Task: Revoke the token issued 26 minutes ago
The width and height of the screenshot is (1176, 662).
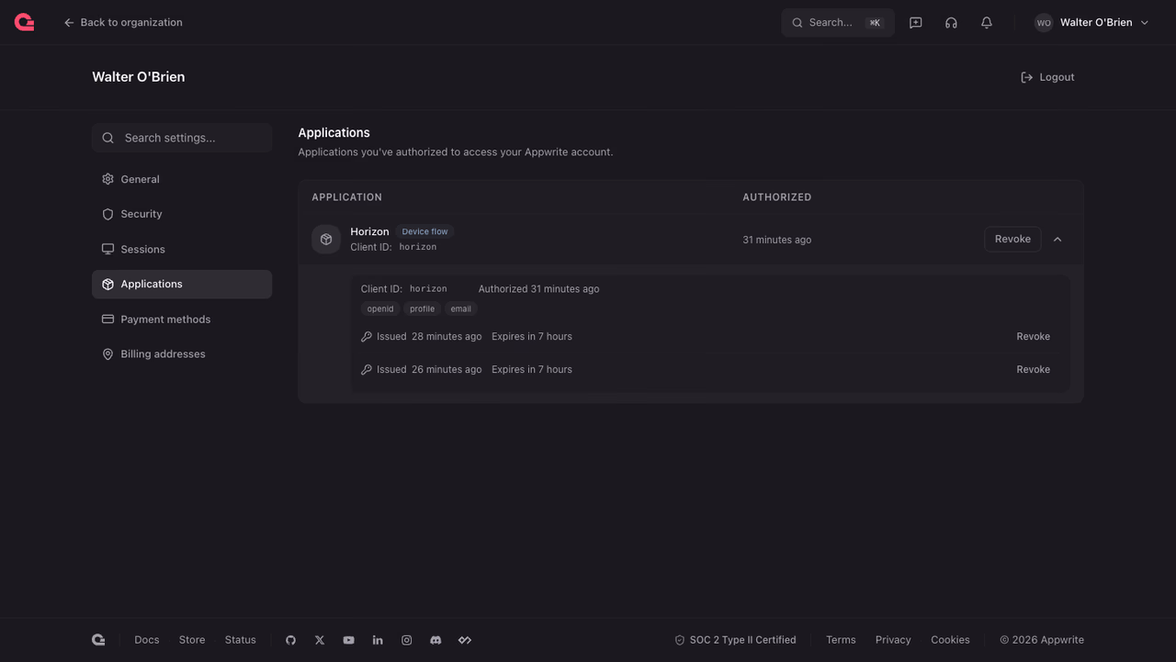Action: 1033,370
